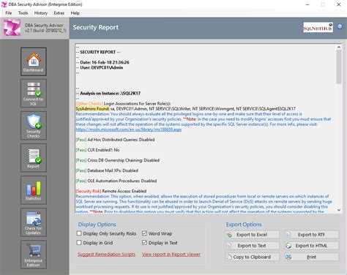Click 'CLR Enabled?: No' line
Screen dimensions: 347x275
(x=97, y=150)
